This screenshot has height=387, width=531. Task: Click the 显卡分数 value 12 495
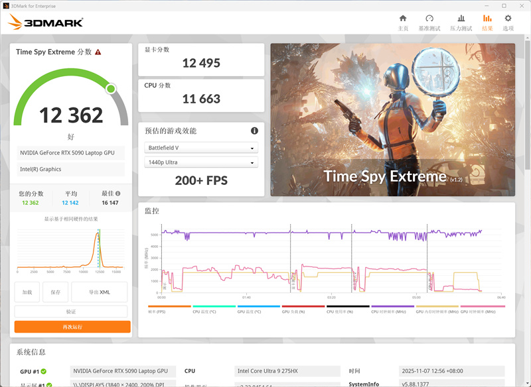coord(201,63)
